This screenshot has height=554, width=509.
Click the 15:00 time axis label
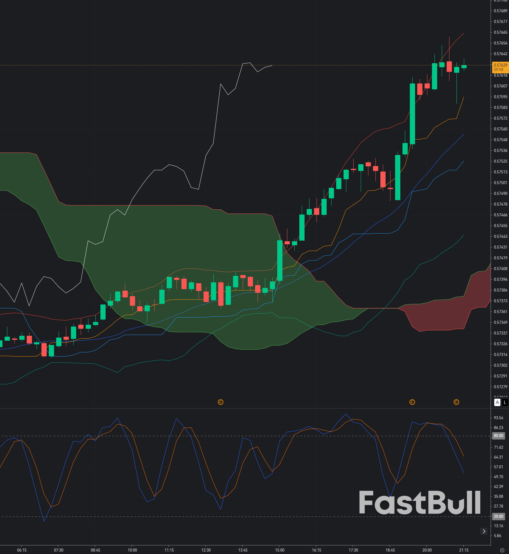click(280, 550)
